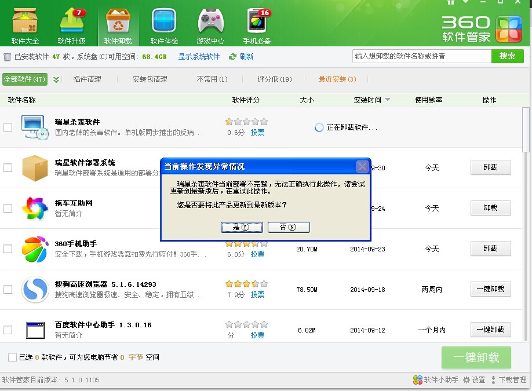This screenshot has width=532, height=391.
Task: Open the 不常用 (1) tab
Action: tap(212, 79)
